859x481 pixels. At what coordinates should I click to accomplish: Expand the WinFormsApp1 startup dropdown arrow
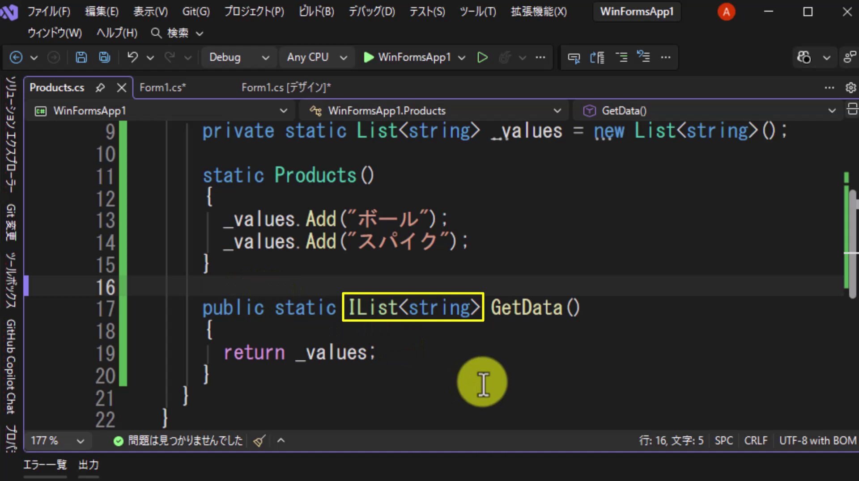pos(462,58)
